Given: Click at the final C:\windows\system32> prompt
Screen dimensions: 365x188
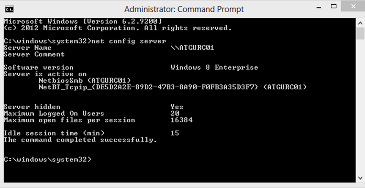Looking at the screenshot, I should [48, 160].
